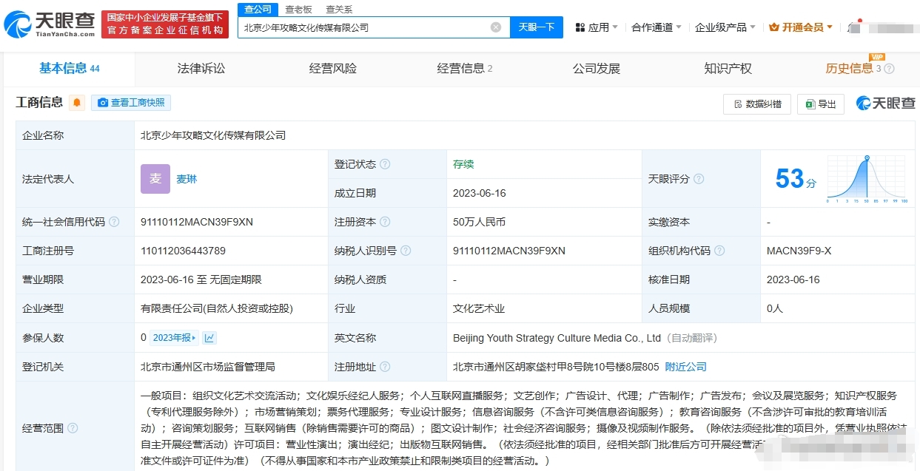This screenshot has width=920, height=471.
Task: Click the crown icon beside 开通会员
Action: (x=774, y=27)
